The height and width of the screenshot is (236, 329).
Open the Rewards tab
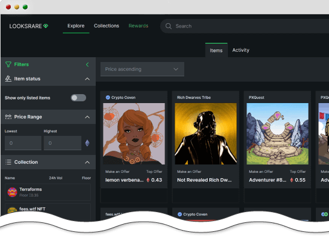click(x=138, y=26)
